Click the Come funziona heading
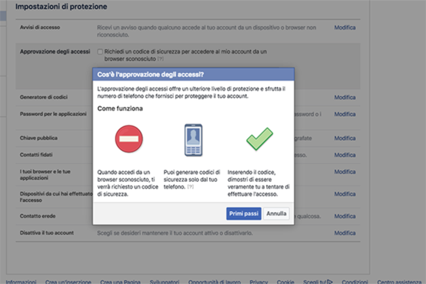Screen dimensions: 426x284 point(120,108)
